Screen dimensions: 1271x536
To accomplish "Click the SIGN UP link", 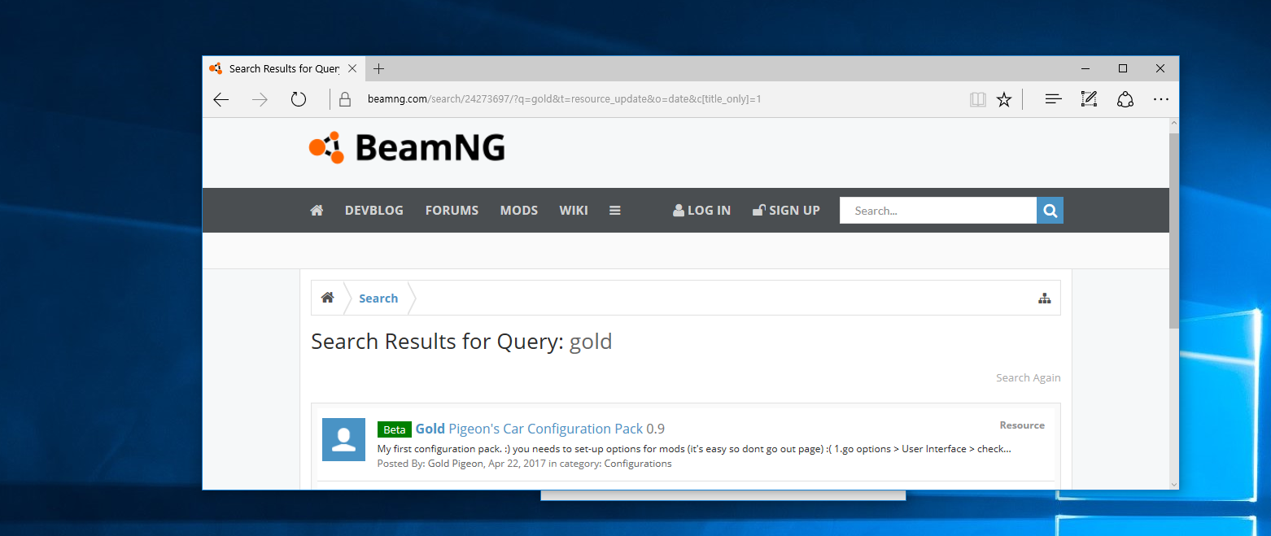I will click(786, 210).
